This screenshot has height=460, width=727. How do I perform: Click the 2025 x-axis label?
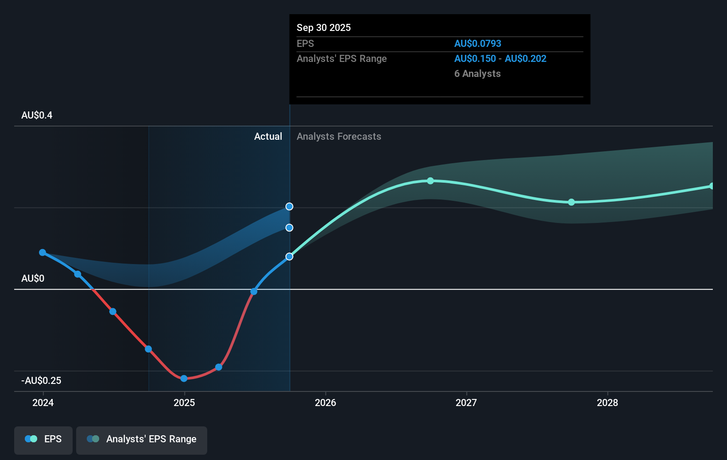point(184,402)
